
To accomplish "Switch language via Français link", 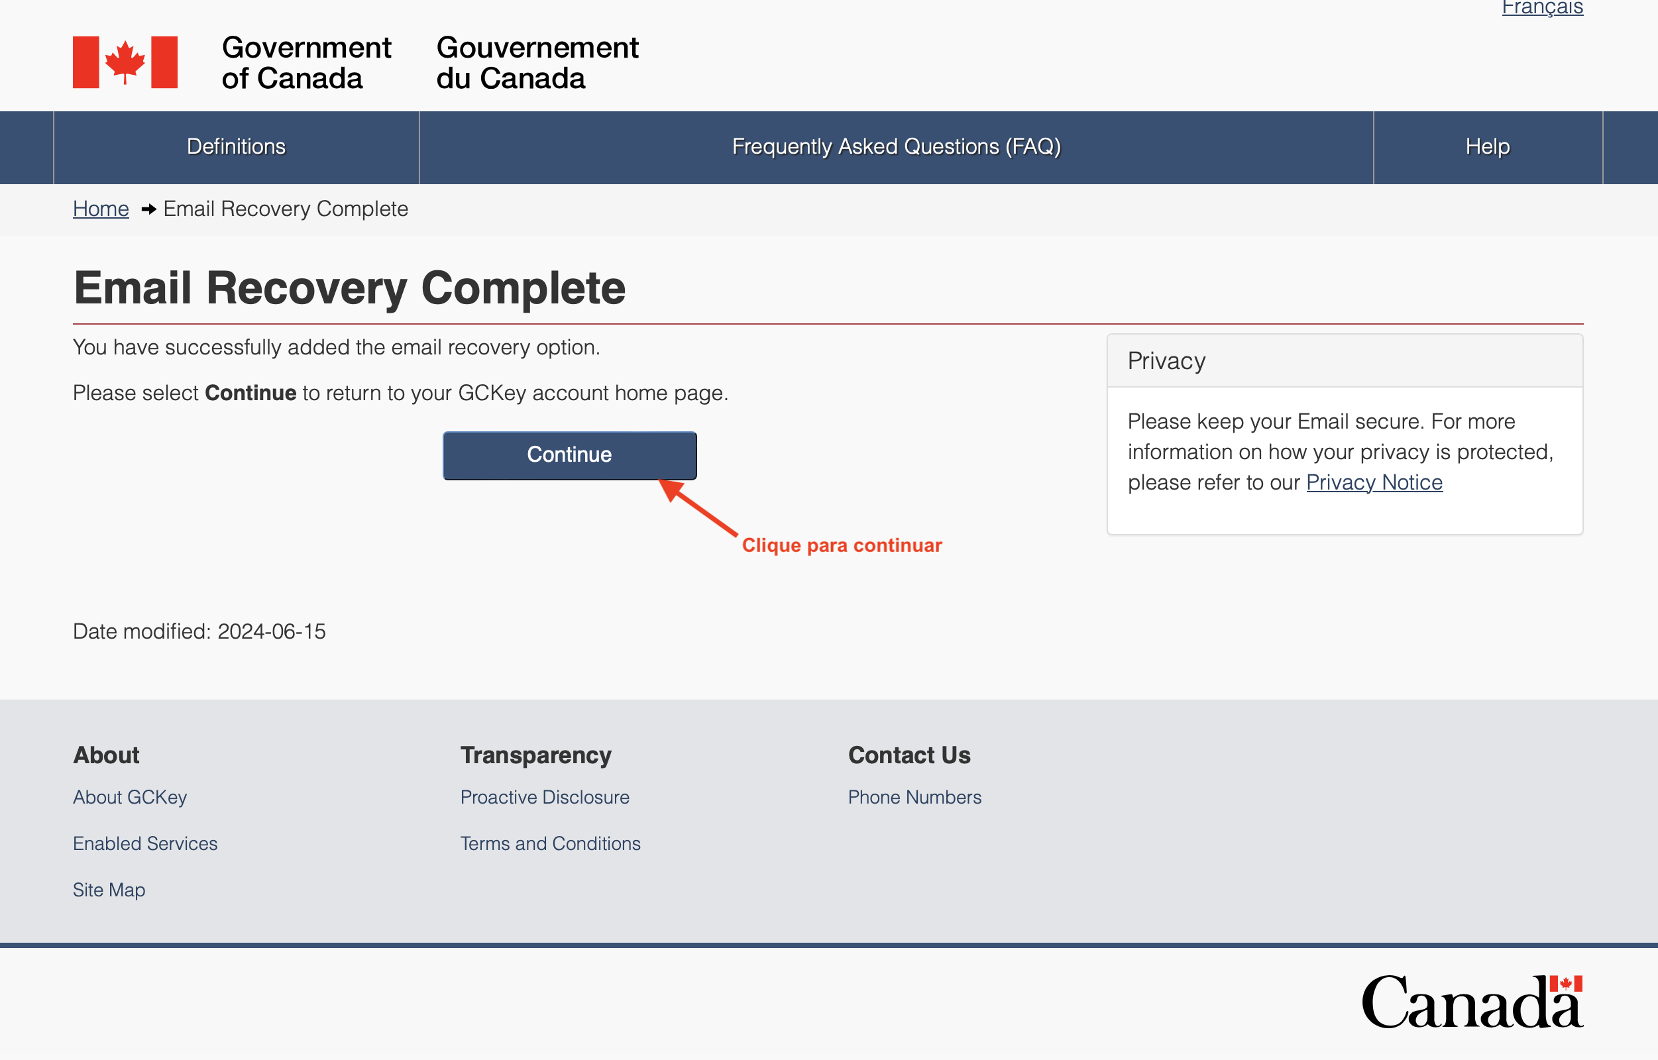I will [x=1542, y=8].
